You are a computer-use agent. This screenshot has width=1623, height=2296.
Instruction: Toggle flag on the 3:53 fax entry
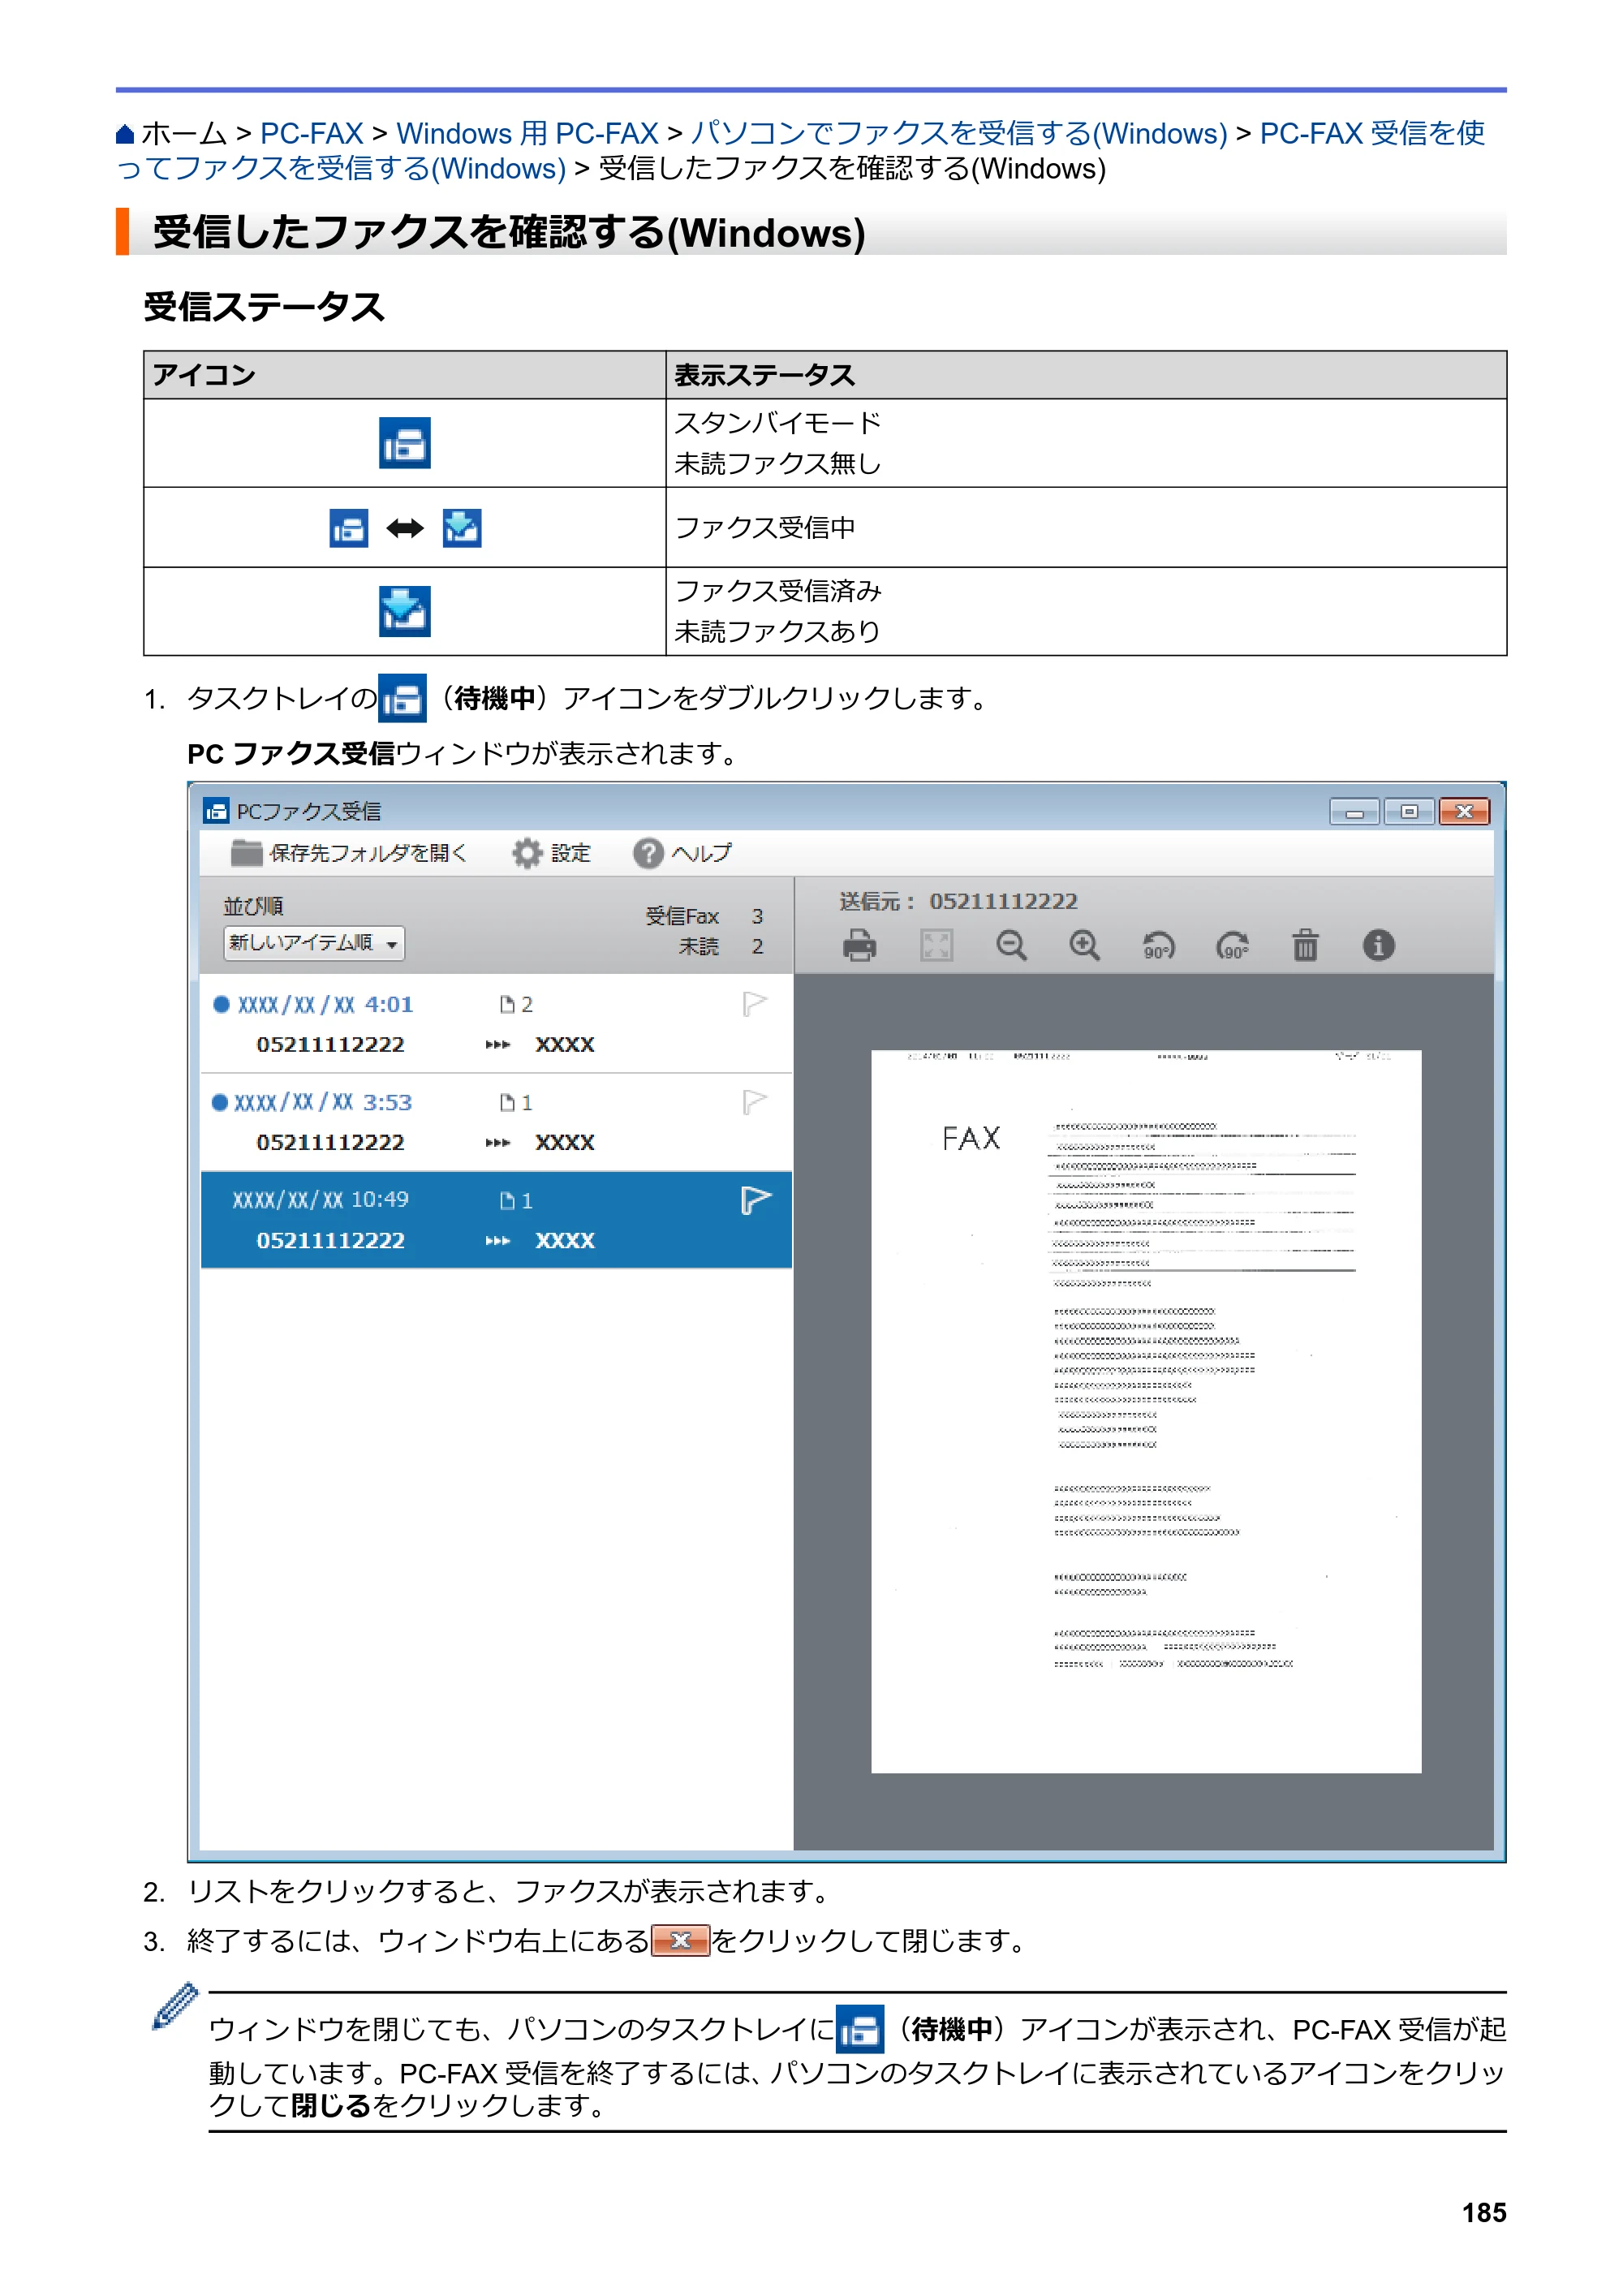(x=755, y=1102)
